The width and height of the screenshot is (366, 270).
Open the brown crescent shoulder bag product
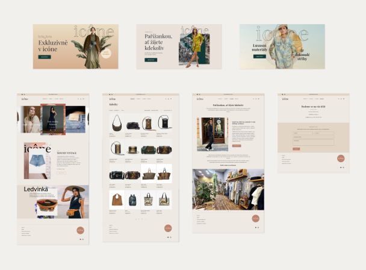coord(117,123)
